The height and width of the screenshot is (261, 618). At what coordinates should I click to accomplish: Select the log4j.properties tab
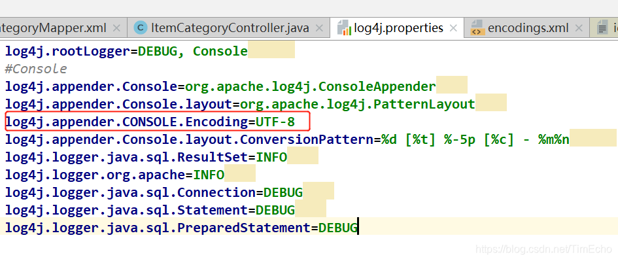pos(397,28)
